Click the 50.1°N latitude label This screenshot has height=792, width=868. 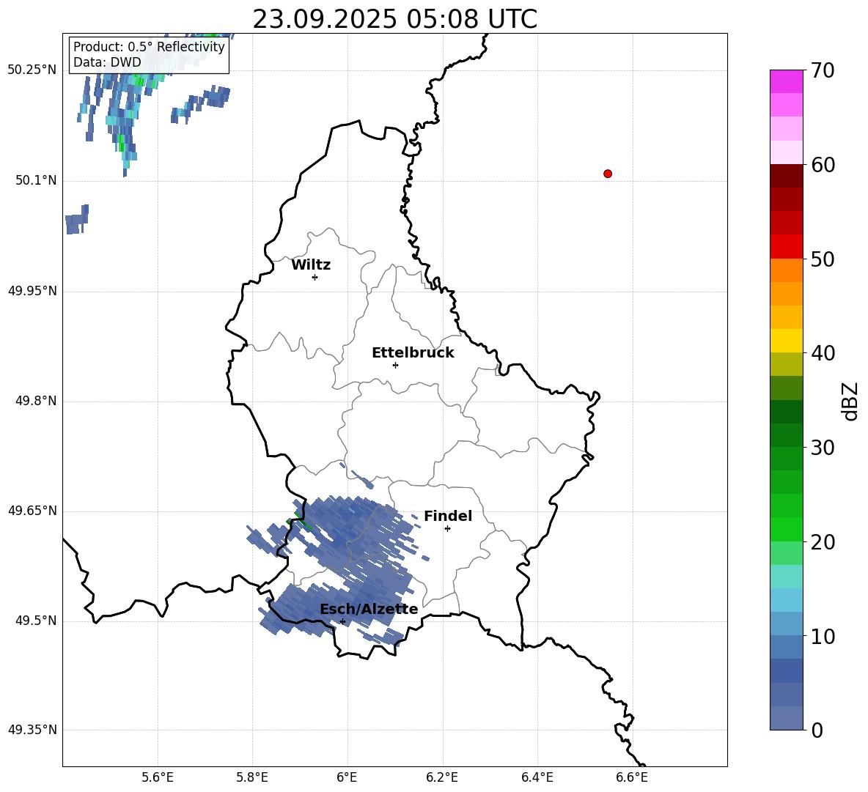point(36,181)
